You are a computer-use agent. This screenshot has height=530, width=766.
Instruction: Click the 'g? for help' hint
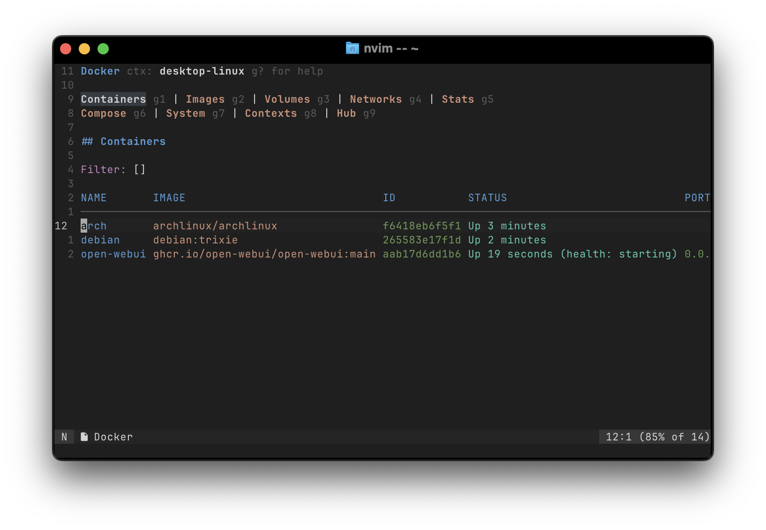tap(287, 71)
